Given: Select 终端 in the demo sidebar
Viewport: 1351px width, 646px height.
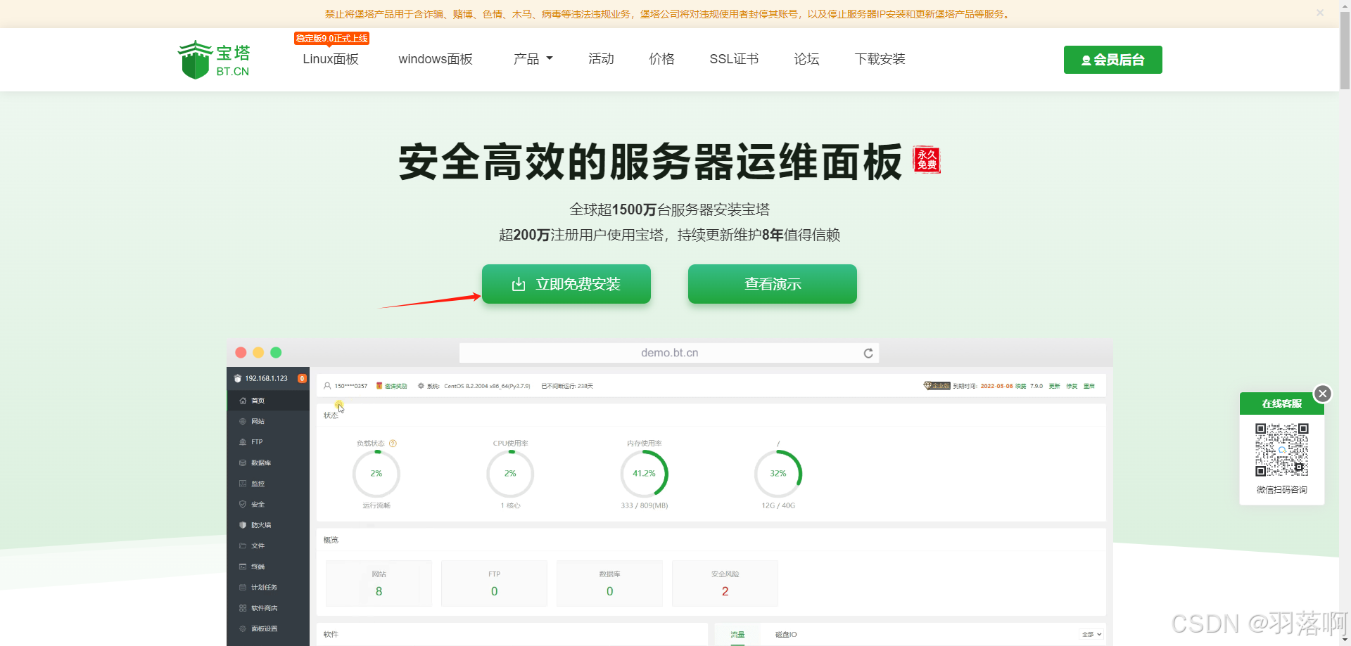Looking at the screenshot, I should pyautogui.click(x=268, y=567).
